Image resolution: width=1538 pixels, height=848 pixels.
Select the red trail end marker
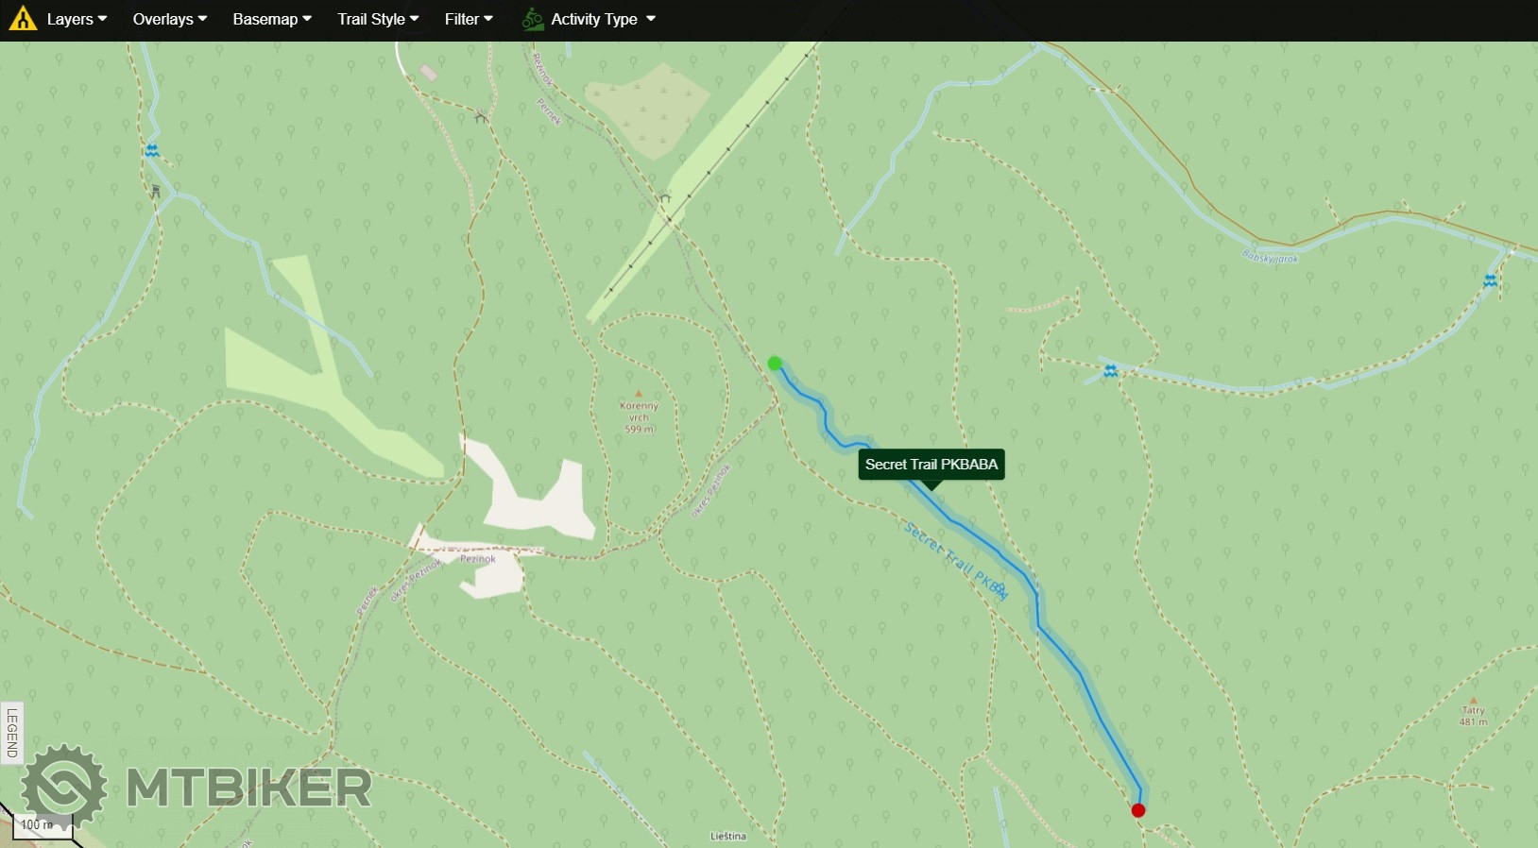tap(1138, 810)
